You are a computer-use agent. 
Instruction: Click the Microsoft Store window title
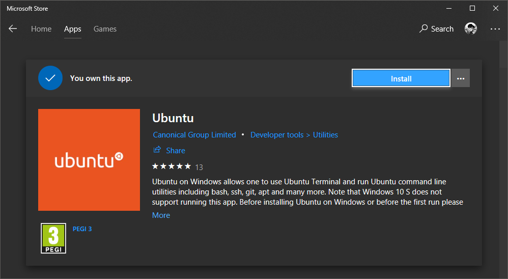(x=27, y=9)
